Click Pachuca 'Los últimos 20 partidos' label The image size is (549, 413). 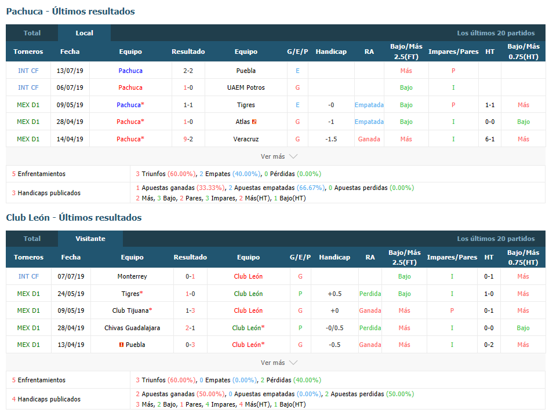496,33
